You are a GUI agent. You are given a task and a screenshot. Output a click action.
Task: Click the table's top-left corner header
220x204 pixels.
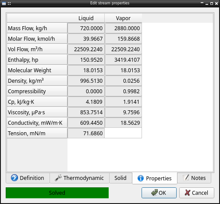point(37,18)
